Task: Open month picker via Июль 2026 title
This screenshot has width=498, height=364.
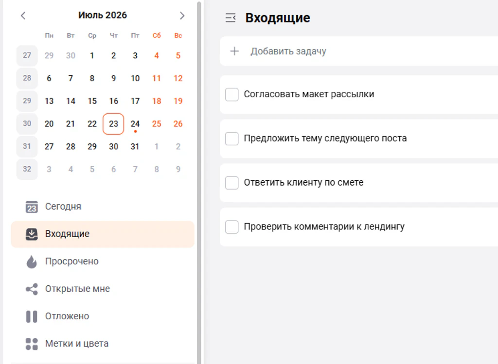Action: pos(103,15)
